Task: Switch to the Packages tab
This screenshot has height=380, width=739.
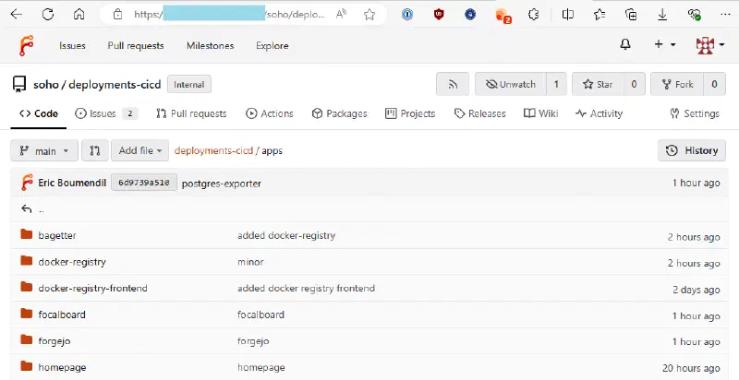Action: point(339,113)
